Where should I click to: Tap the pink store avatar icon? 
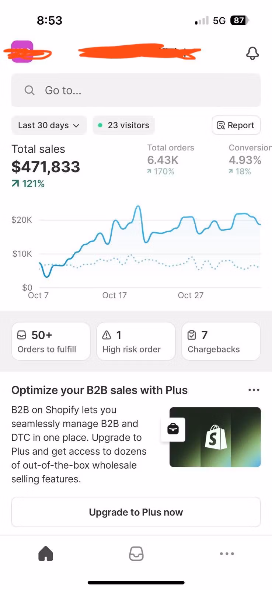tap(22, 52)
